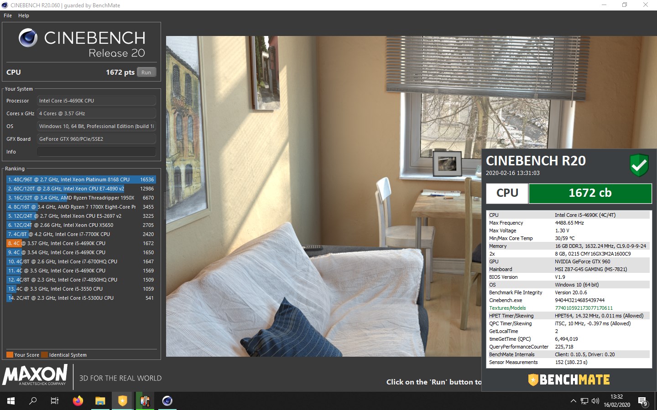Select ranking row 2 Xeon E7-4890 v2
This screenshot has width=657, height=410.
tap(81, 189)
